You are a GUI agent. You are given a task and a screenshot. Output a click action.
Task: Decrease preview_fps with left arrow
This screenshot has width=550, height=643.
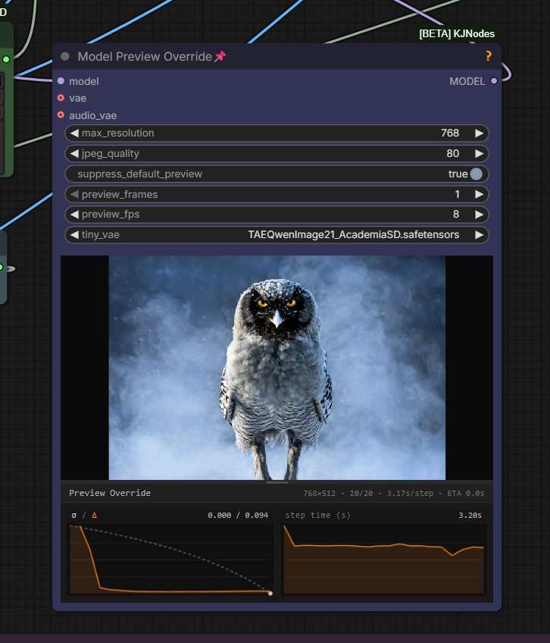74,214
